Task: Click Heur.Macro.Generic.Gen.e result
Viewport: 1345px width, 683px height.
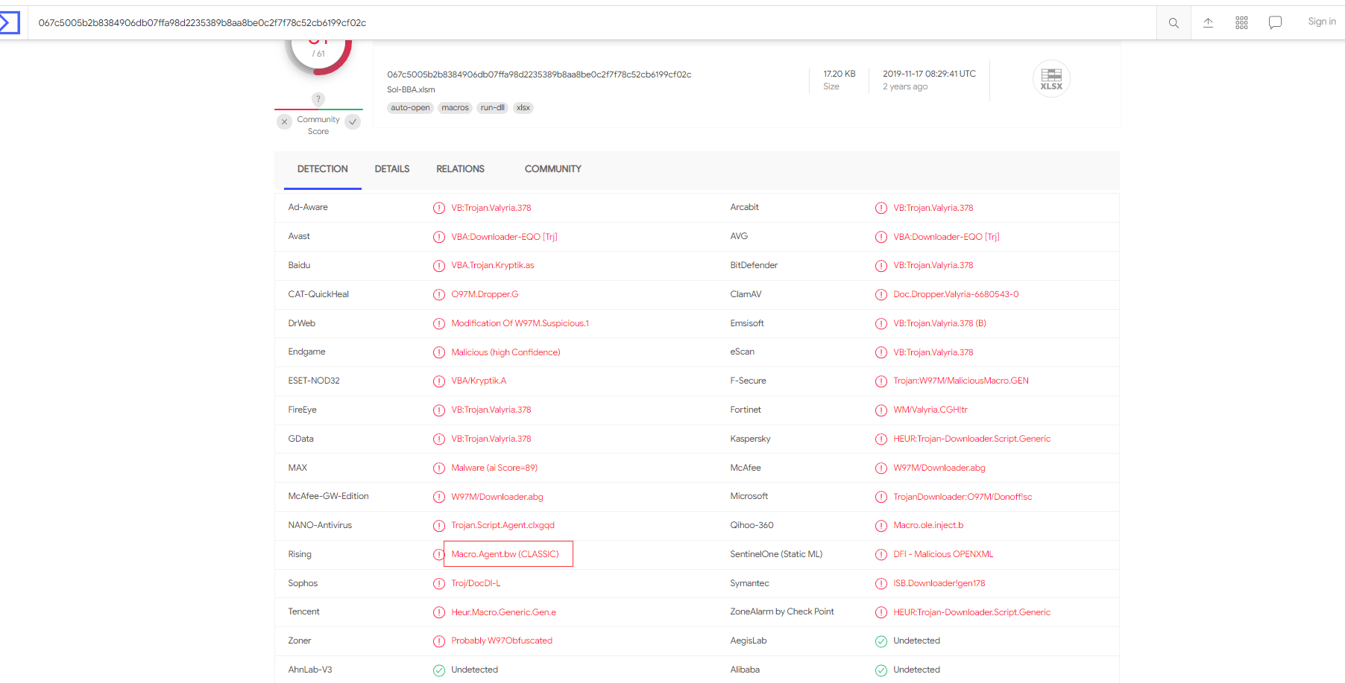Action: pyautogui.click(x=503, y=612)
